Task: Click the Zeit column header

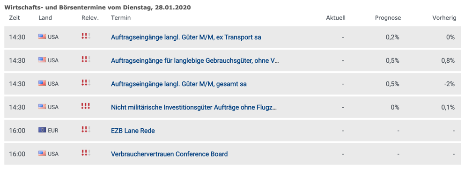Action: click(15, 18)
